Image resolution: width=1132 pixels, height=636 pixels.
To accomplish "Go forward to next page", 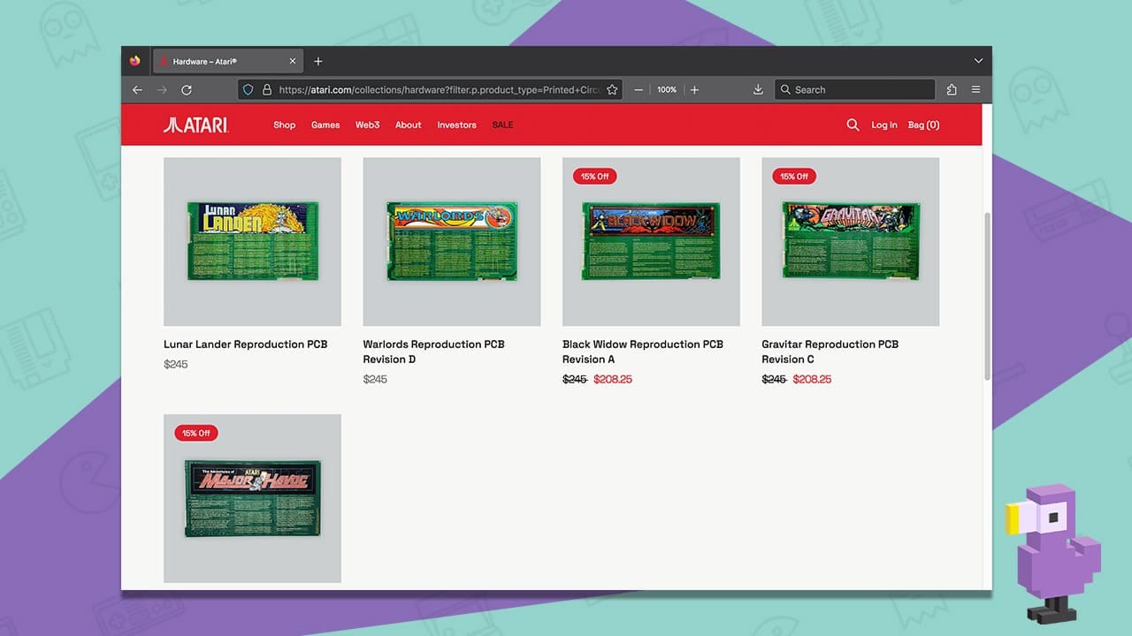I will (162, 89).
